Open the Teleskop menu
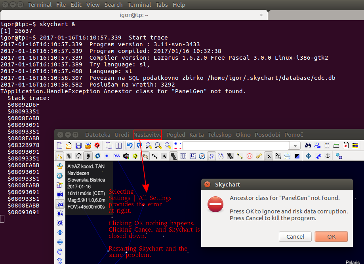 pyautogui.click(x=219, y=135)
